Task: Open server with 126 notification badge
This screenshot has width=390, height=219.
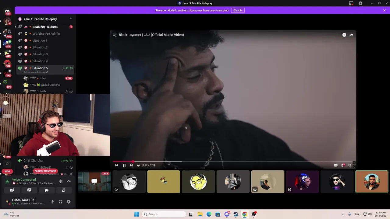Action: pos(7,64)
